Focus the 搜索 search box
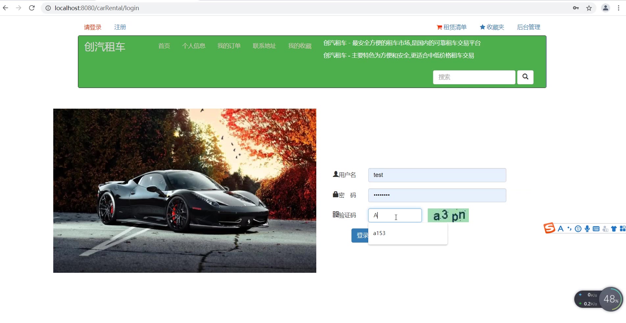Image resolution: width=626 pixels, height=323 pixels. (x=474, y=77)
